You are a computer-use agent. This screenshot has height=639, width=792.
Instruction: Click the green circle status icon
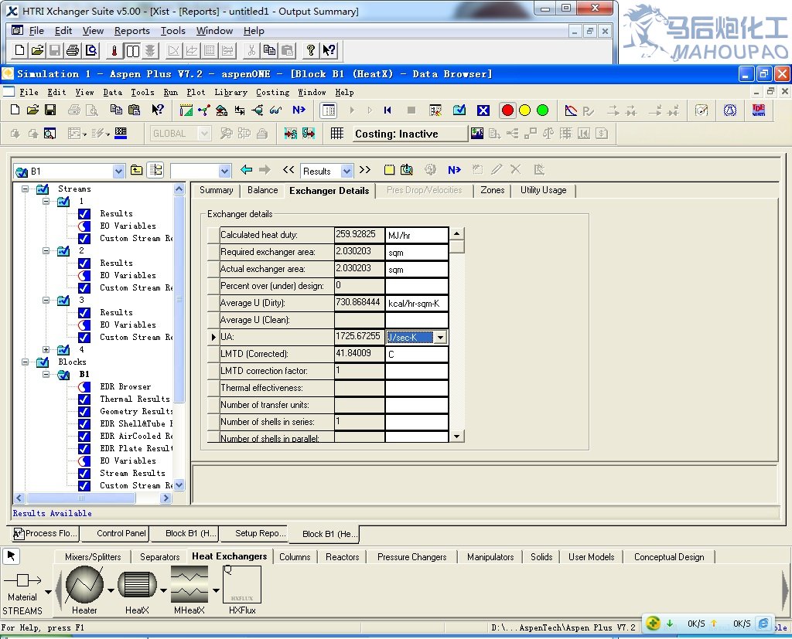click(x=542, y=110)
